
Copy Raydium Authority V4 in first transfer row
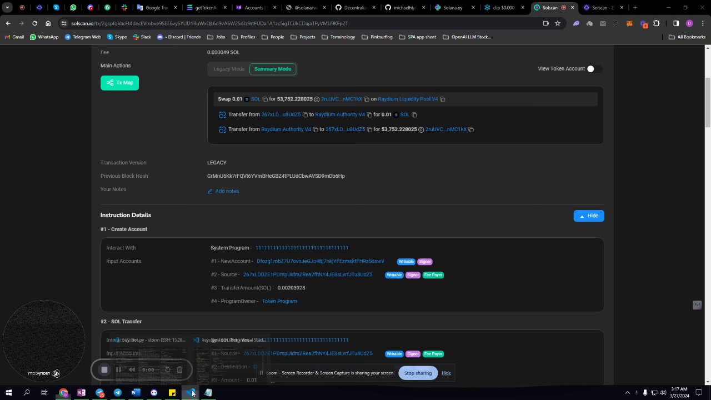(369, 115)
